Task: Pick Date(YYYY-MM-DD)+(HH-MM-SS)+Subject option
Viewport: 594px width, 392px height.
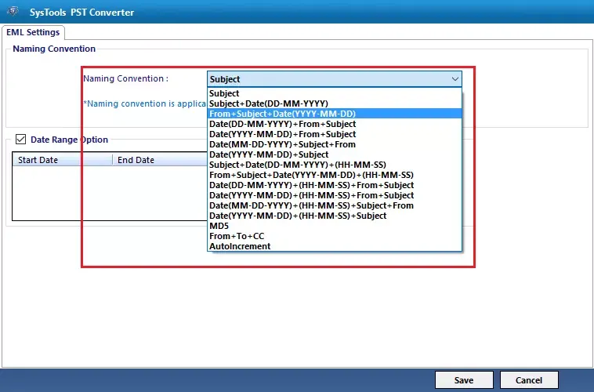Action: click(x=335, y=216)
